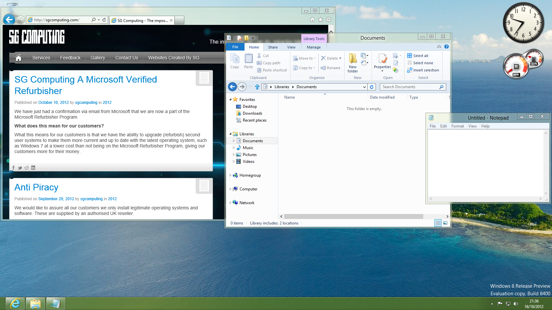
Task: Click the Edit icon in Open group
Action: click(x=396, y=63)
